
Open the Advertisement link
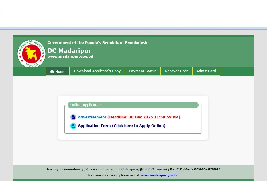(92, 117)
